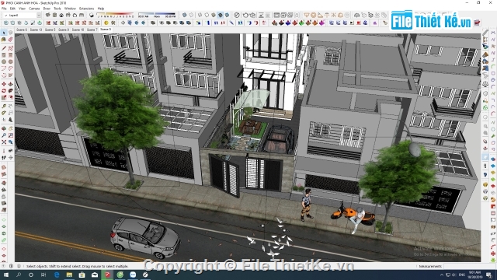Open the View menu
The image size is (497, 280).
coord(22,9)
